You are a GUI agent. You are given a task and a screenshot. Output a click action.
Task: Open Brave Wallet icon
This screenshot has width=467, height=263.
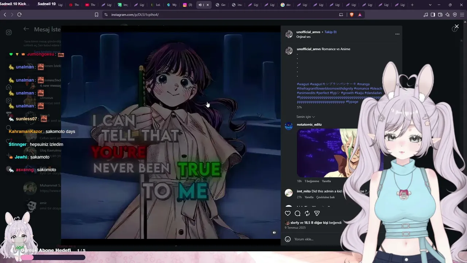pyautogui.click(x=440, y=15)
